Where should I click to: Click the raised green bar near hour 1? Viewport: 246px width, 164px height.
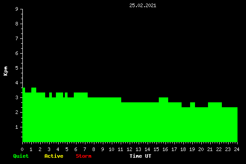click(x=34, y=90)
